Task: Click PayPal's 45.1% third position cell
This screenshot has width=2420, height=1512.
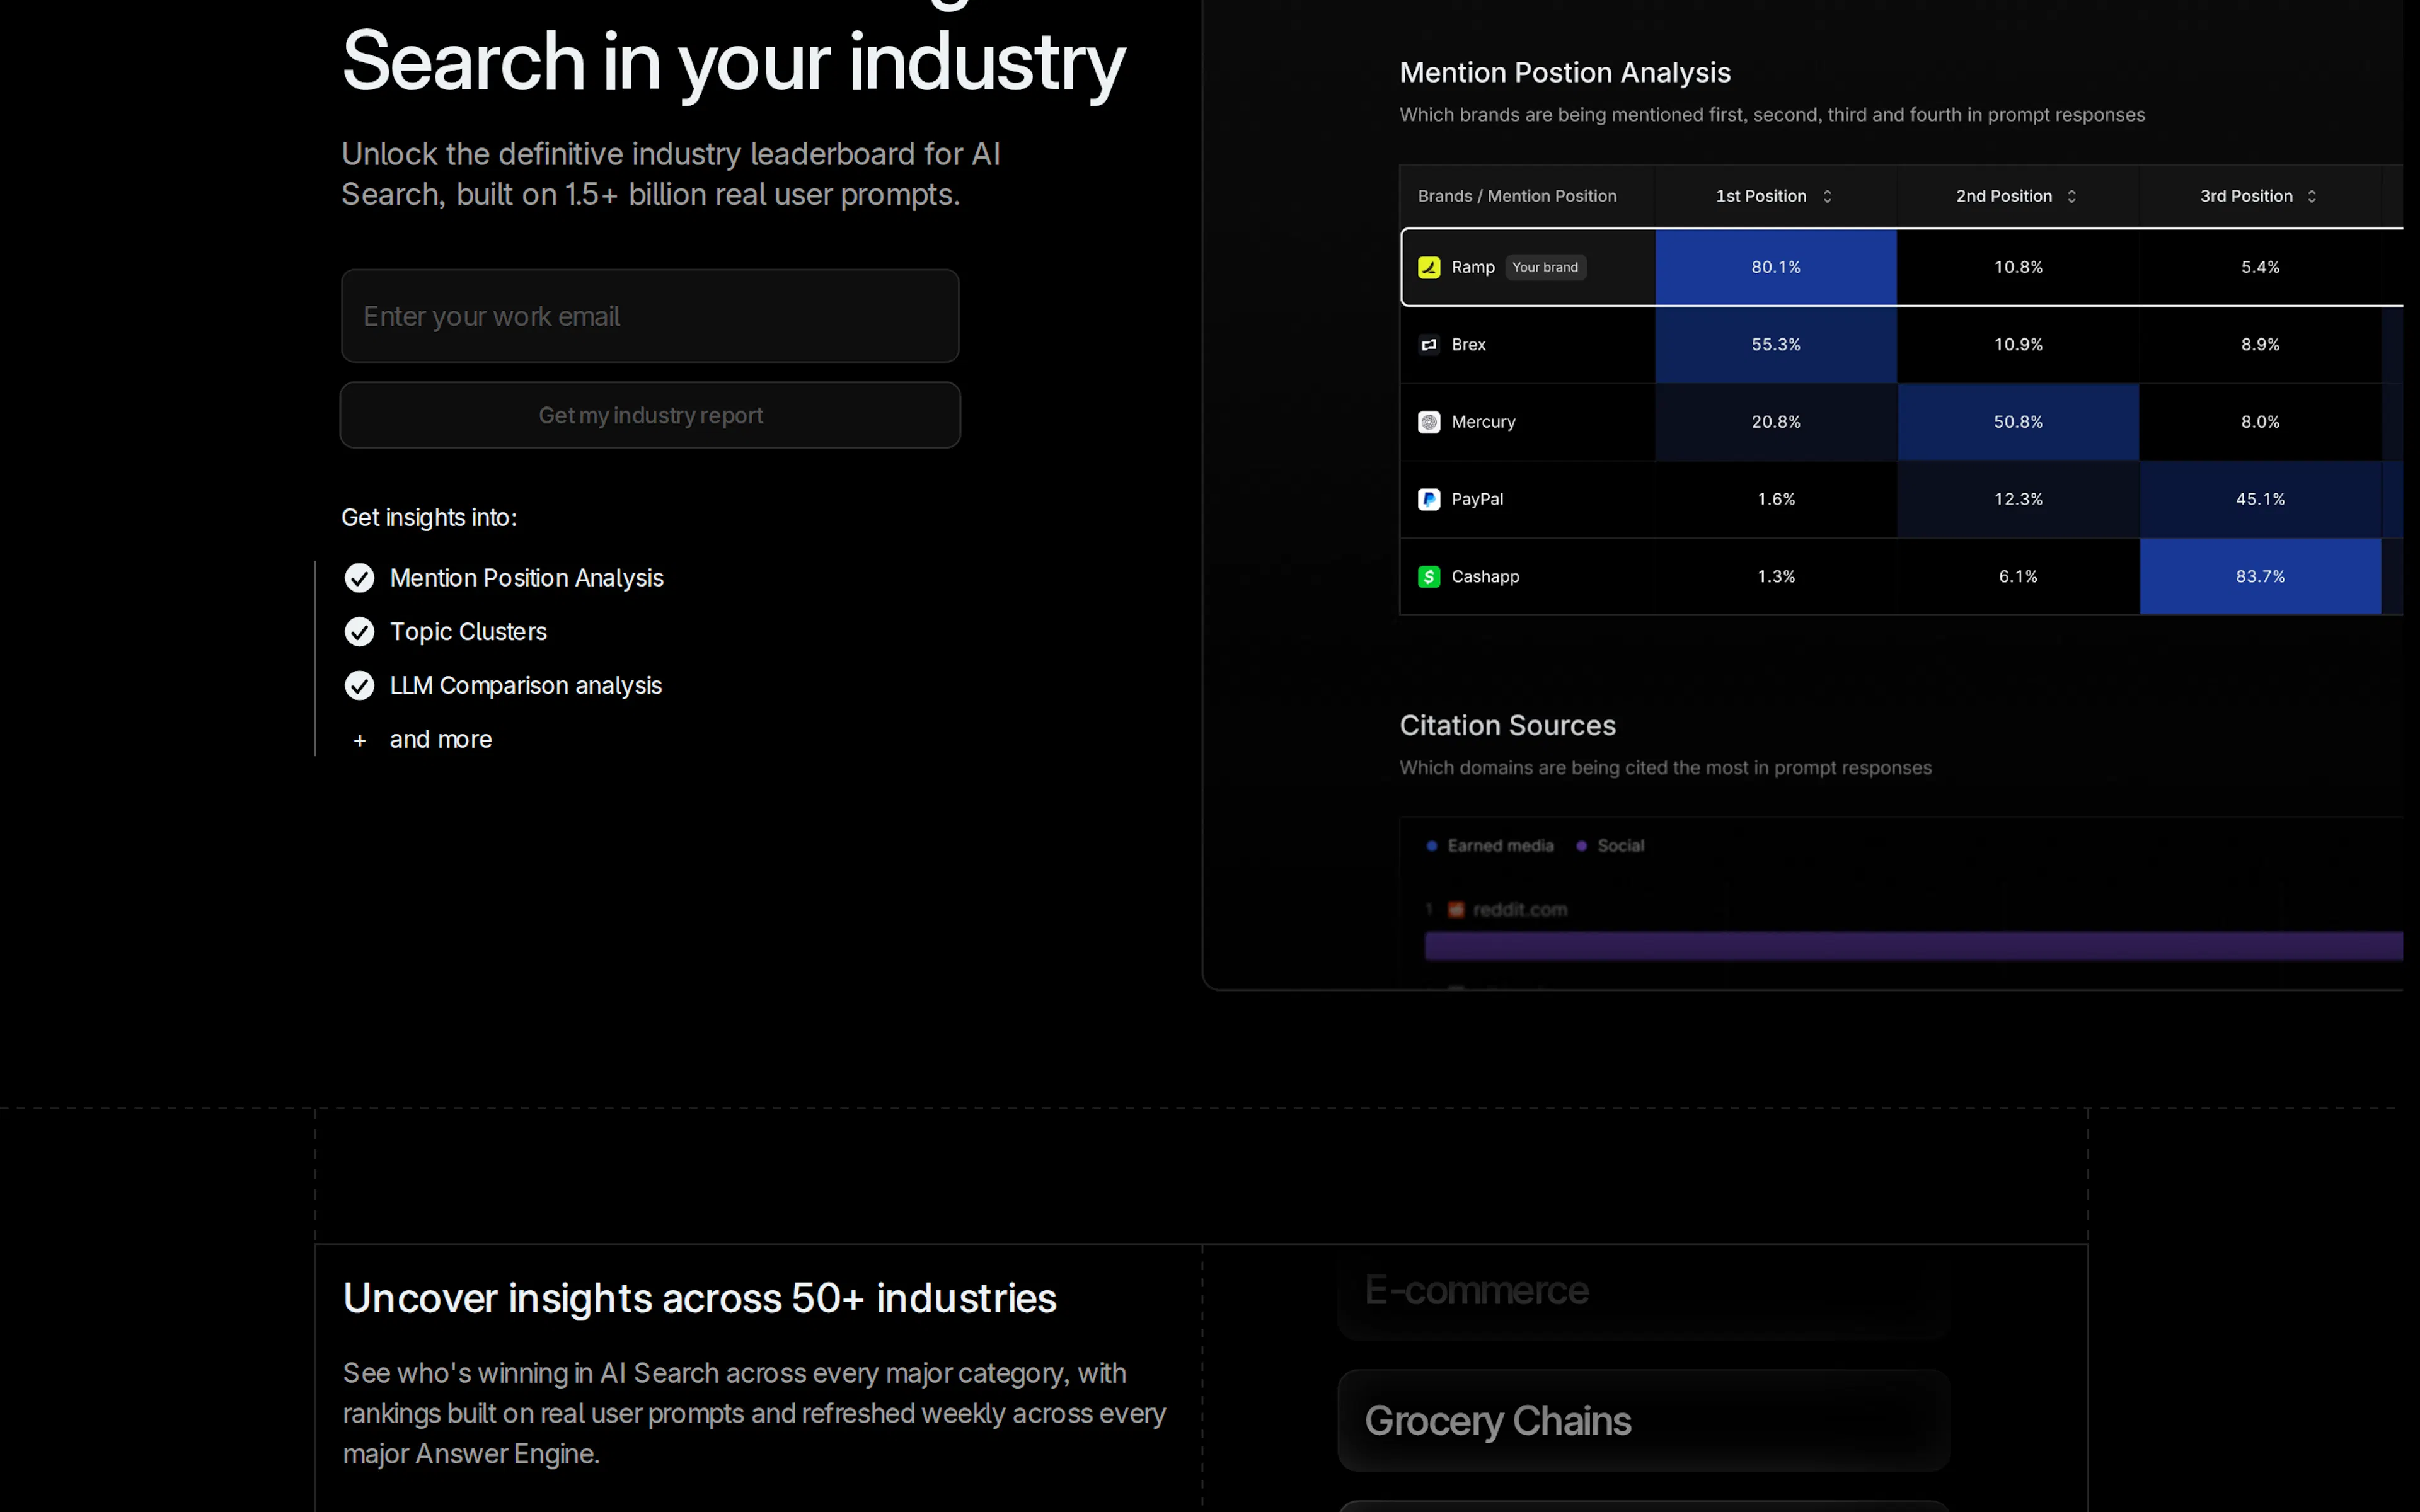Action: pyautogui.click(x=2260, y=499)
